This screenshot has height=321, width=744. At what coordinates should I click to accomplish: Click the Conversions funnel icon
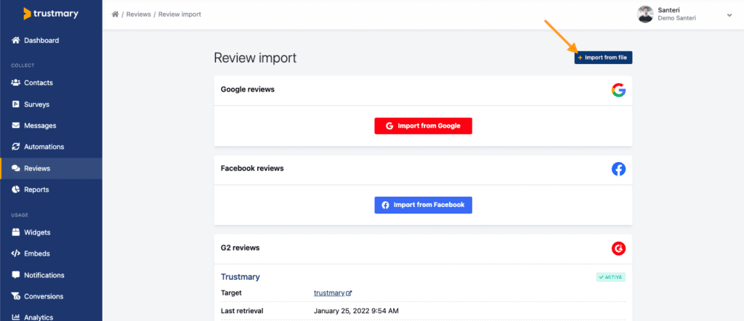click(16, 296)
